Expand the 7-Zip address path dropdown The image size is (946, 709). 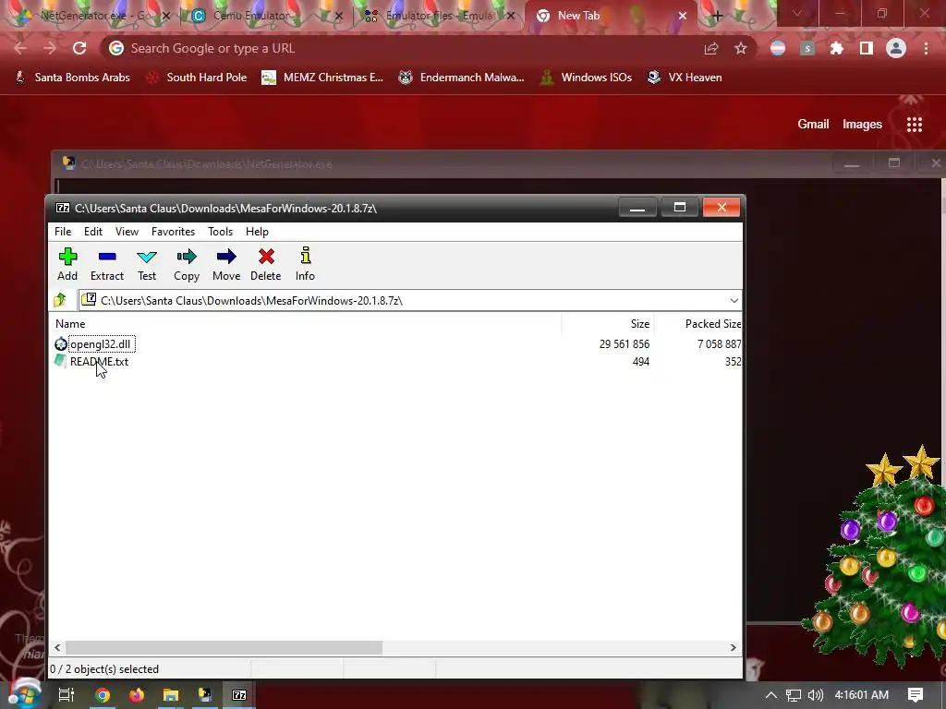(x=734, y=300)
